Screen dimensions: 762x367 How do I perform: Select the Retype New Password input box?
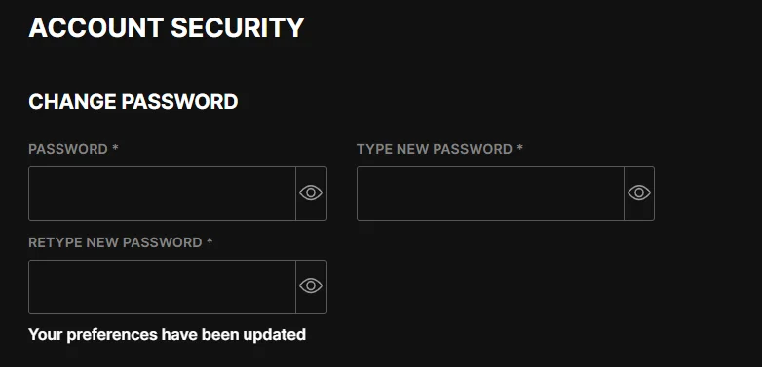click(162, 287)
